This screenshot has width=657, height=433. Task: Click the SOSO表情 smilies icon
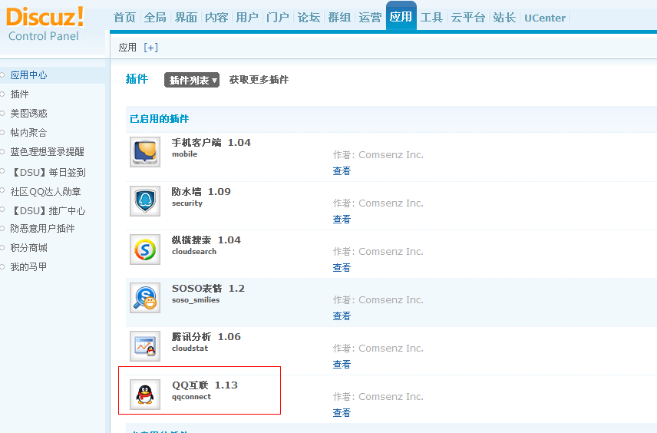145,298
